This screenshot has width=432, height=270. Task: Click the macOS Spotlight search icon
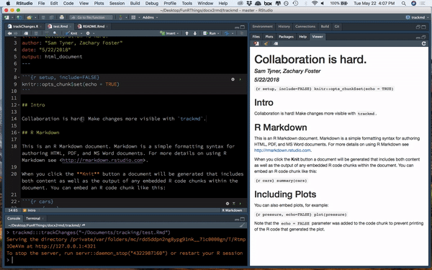404,4
